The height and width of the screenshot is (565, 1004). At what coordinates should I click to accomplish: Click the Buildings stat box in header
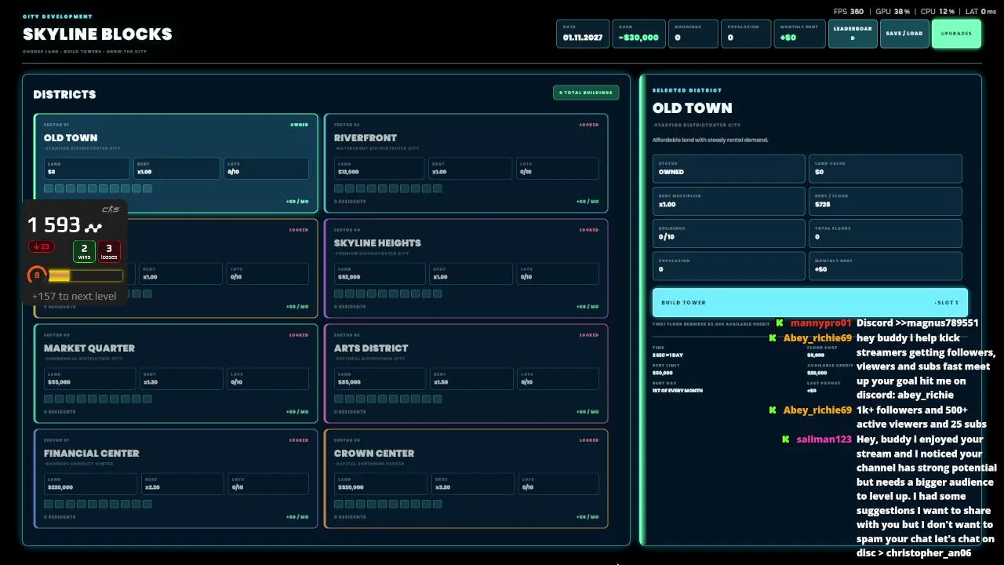tap(693, 34)
